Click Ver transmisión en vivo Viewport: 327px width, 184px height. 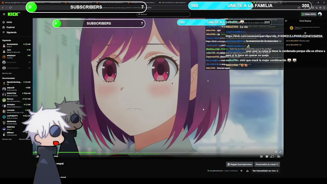(x=265, y=171)
